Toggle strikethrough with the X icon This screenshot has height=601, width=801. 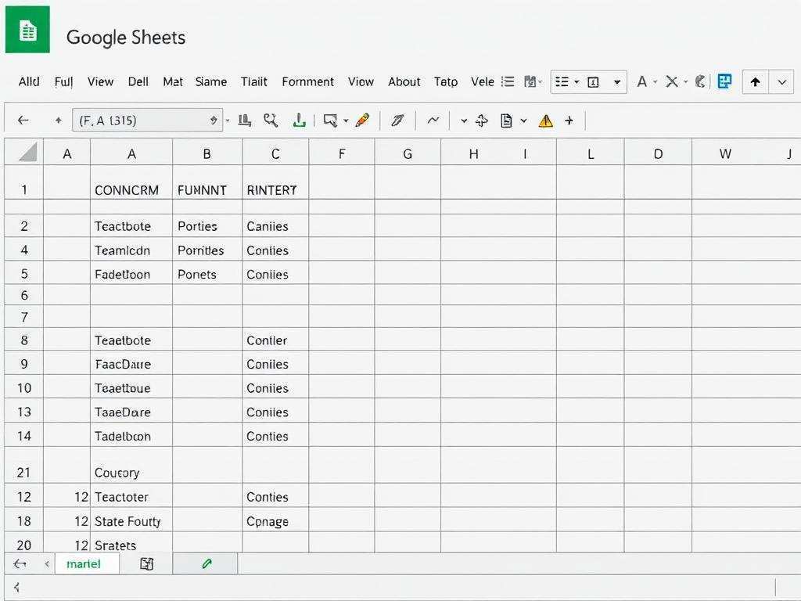pyautogui.click(x=671, y=81)
